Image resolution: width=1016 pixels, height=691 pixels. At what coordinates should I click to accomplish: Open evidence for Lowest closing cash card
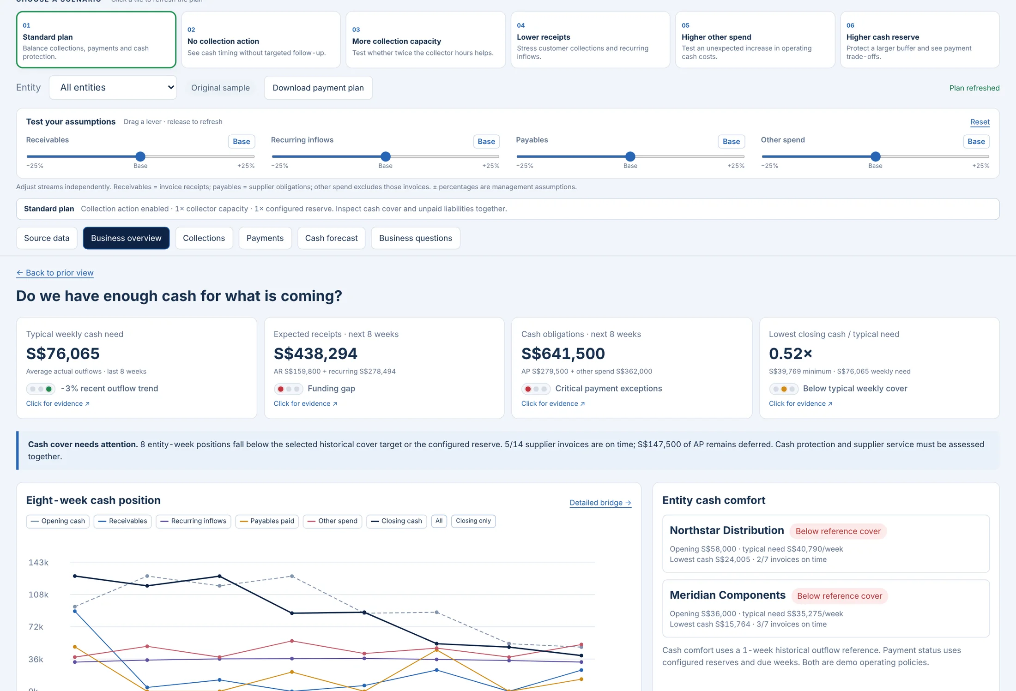point(800,403)
